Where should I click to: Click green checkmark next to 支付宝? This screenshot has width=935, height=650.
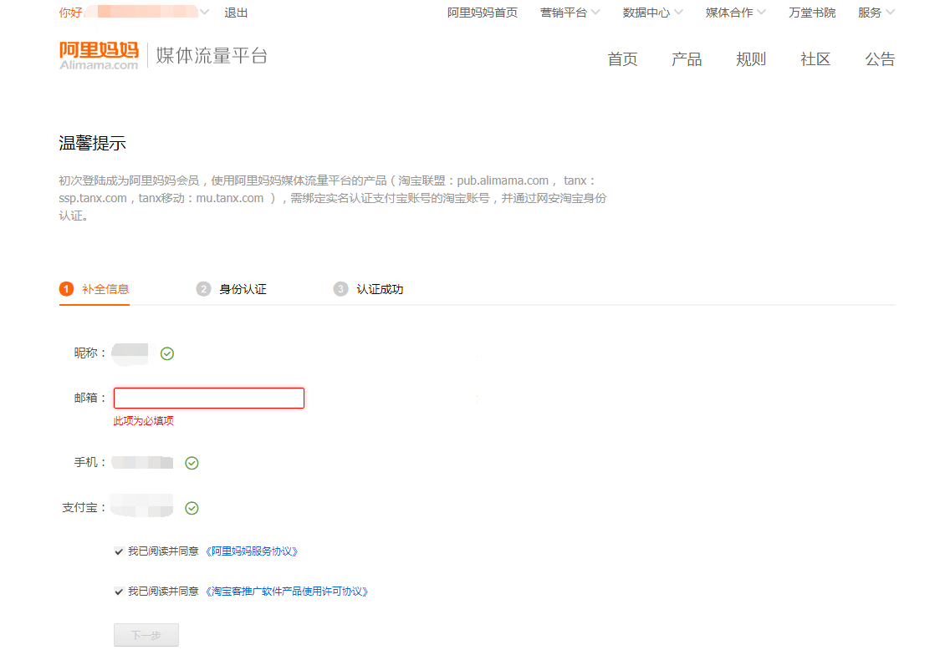point(192,508)
